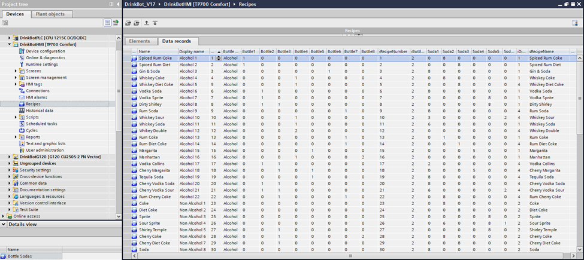Click DrinkBot_V17 in the breadcrumb title
This screenshot has width=584, height=260.
coord(141,4)
